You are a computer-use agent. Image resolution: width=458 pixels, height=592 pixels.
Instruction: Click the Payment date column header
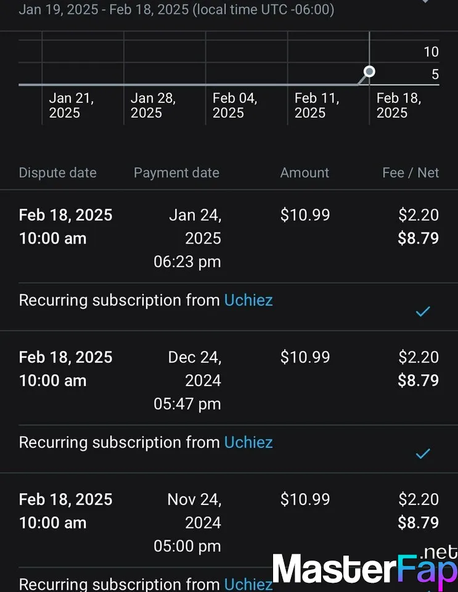(x=176, y=173)
